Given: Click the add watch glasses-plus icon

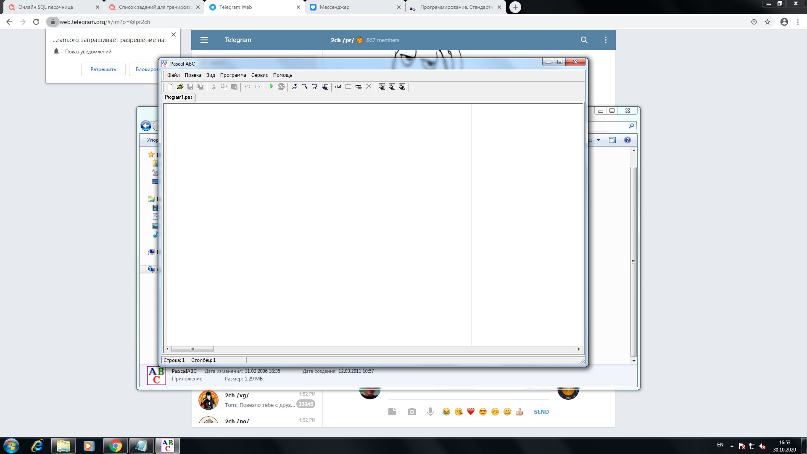Looking at the screenshot, I should point(295,87).
